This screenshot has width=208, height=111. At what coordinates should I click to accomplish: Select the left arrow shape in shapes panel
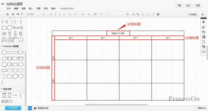tap(15, 28)
